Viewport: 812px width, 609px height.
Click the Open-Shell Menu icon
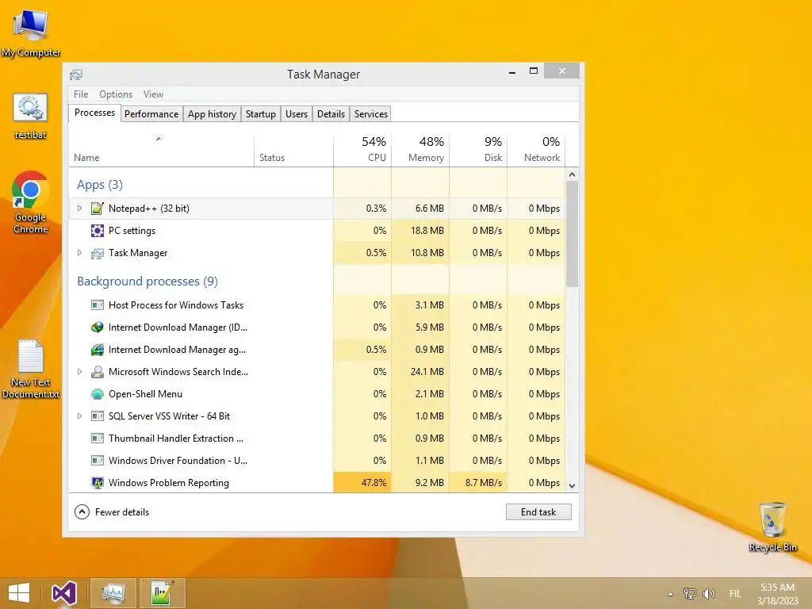[x=98, y=394]
